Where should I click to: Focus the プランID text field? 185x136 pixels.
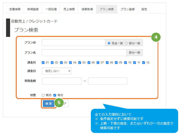point(74,43)
